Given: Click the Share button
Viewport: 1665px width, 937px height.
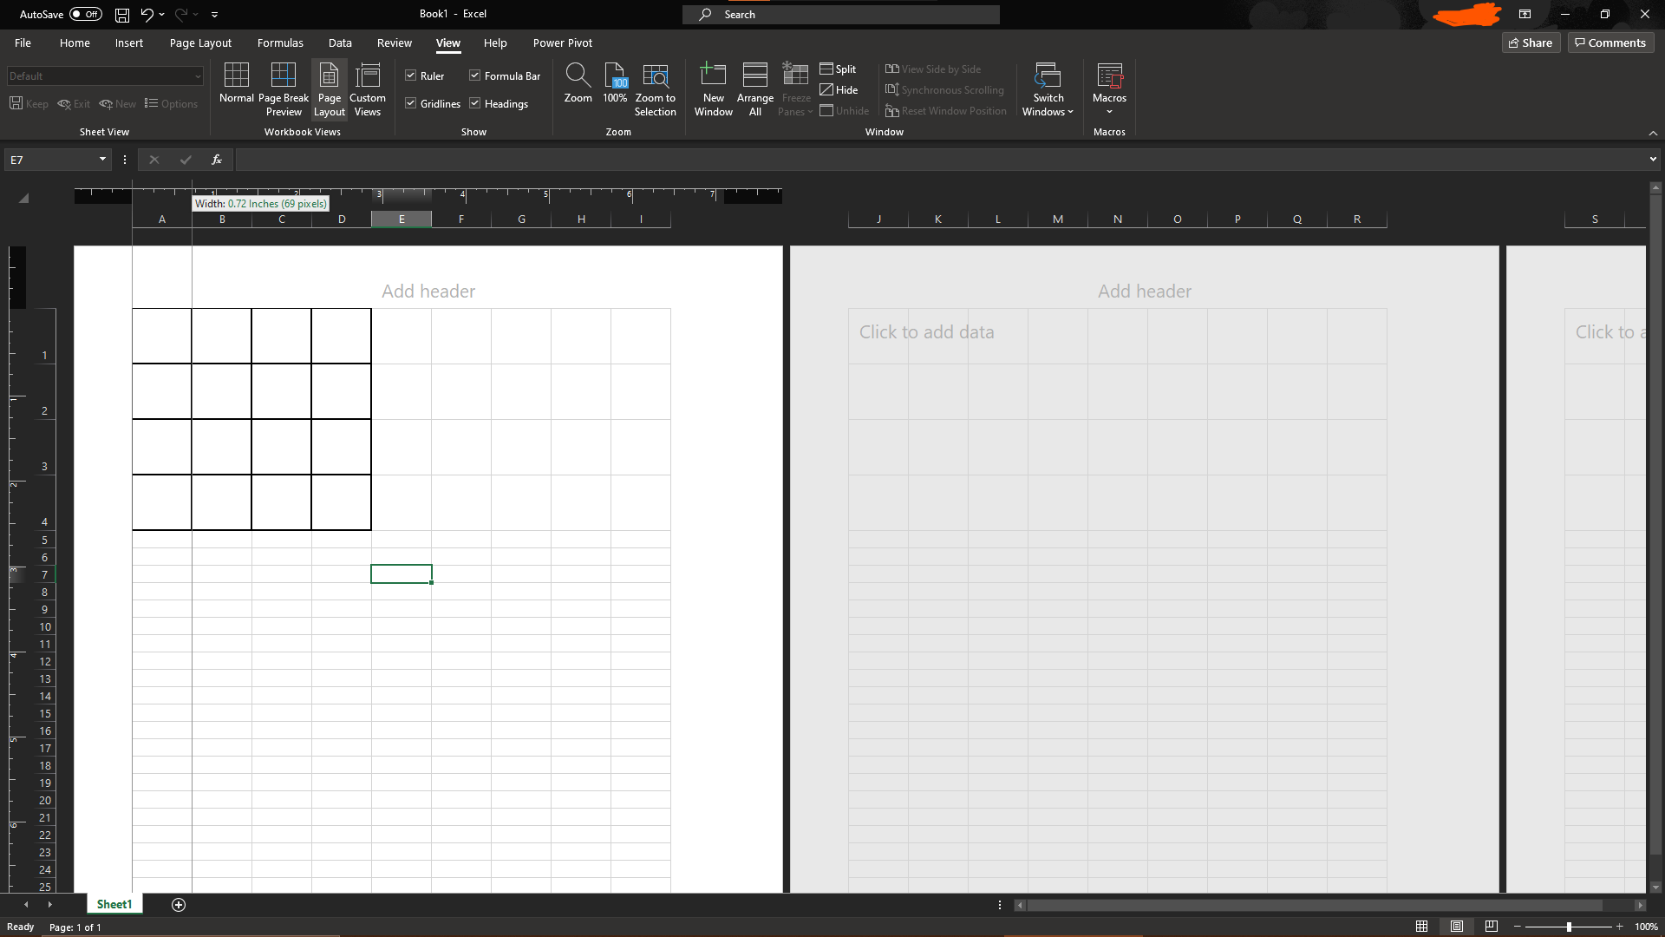Looking at the screenshot, I should pyautogui.click(x=1531, y=43).
